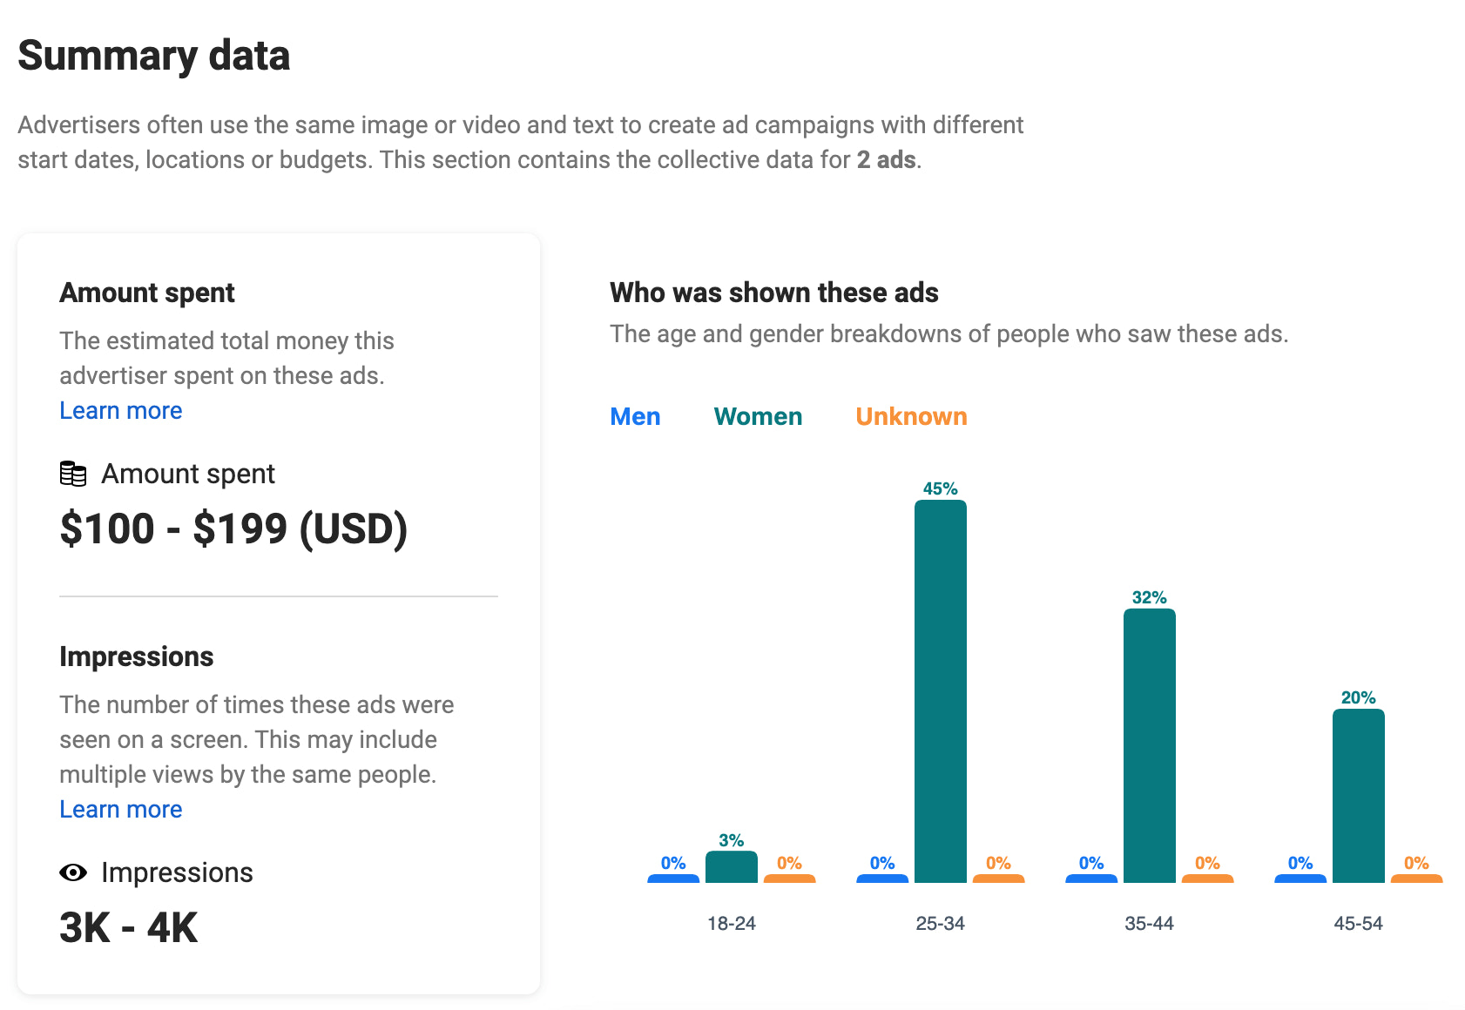Click the 32% Women bar for ages 35-44

coord(1150,744)
